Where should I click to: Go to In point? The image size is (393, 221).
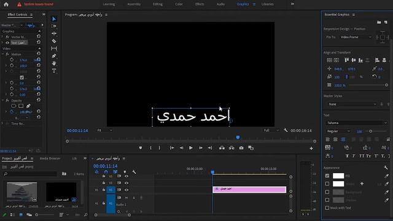(172, 148)
